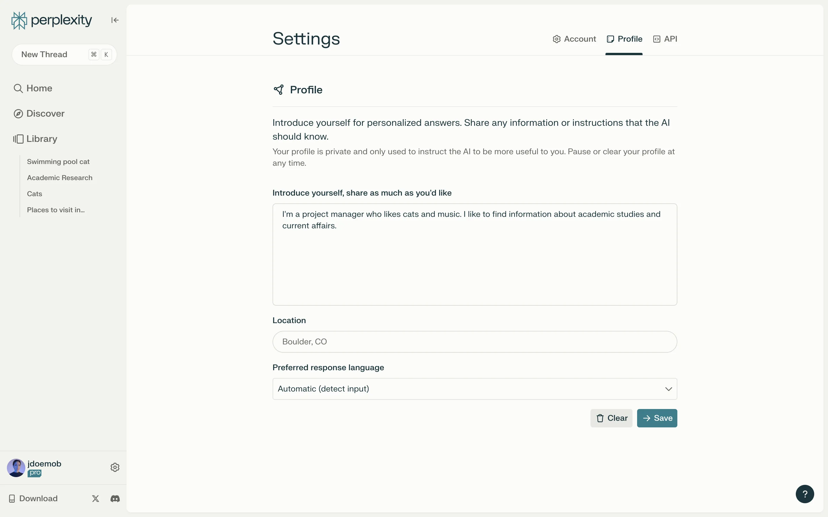Switch to the API tab
This screenshot has height=517, width=828.
665,39
